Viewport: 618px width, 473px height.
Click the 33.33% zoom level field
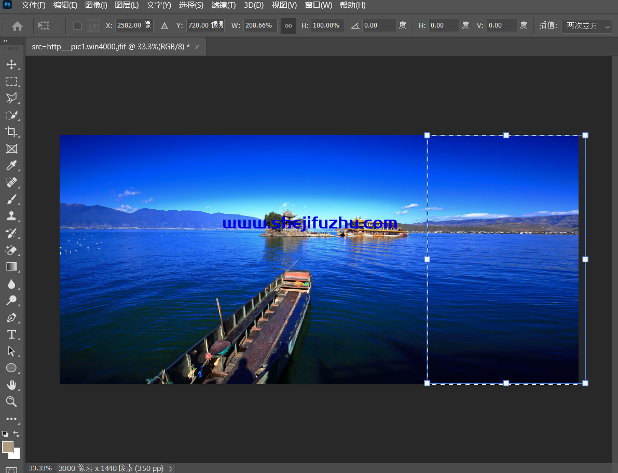40,468
